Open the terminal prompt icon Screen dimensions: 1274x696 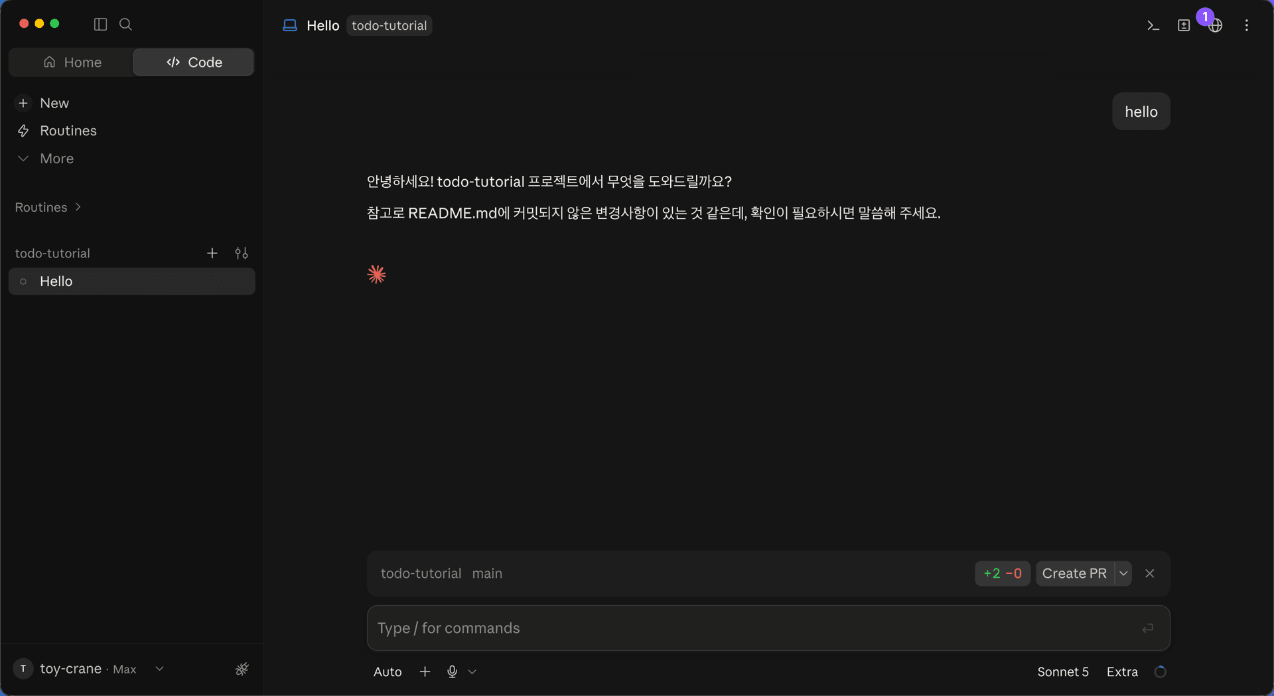[1153, 25]
